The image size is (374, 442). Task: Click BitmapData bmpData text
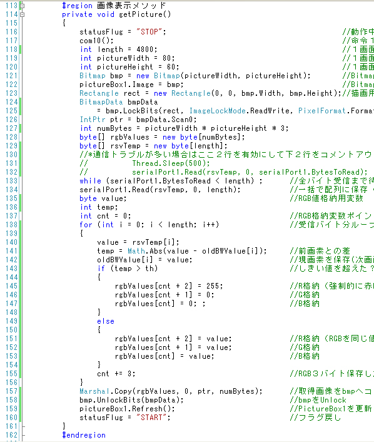pos(119,102)
